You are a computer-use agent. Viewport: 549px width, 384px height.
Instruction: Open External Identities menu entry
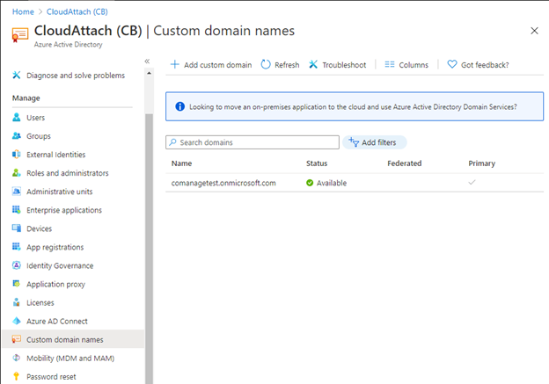point(56,155)
